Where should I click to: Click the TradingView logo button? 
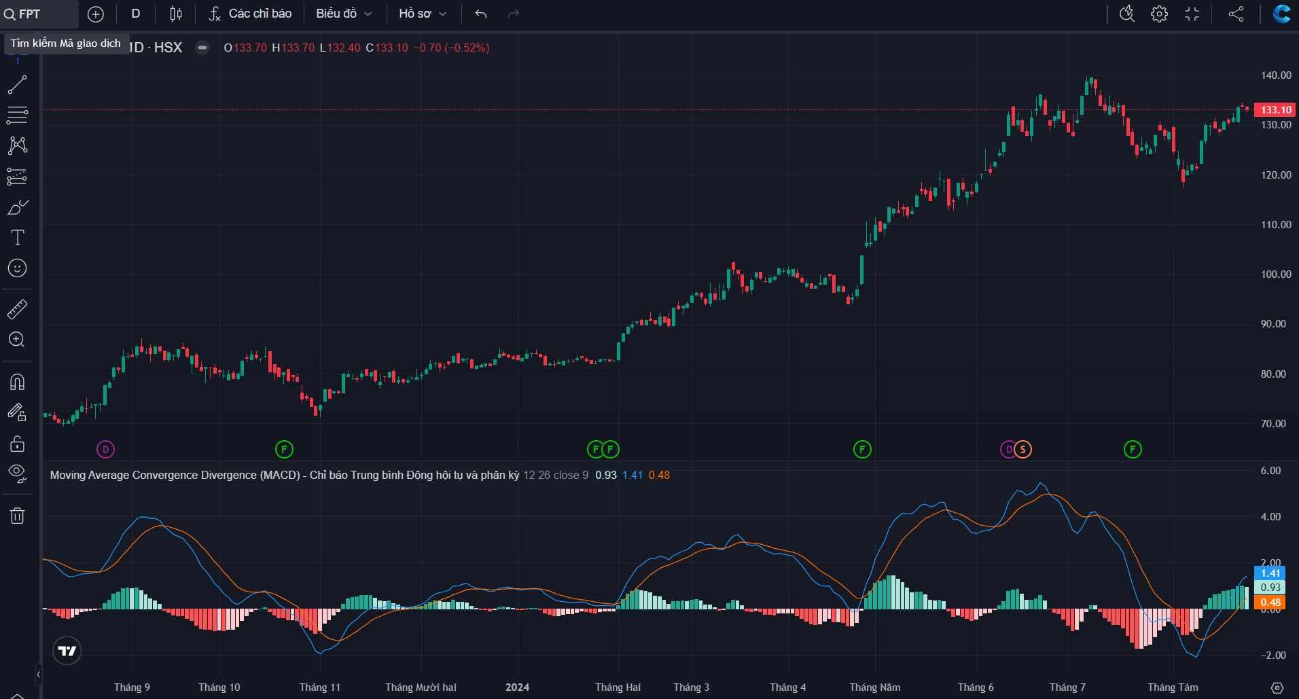[67, 651]
